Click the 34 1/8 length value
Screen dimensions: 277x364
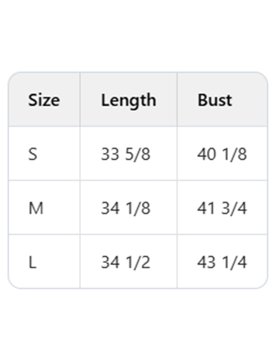click(x=126, y=209)
